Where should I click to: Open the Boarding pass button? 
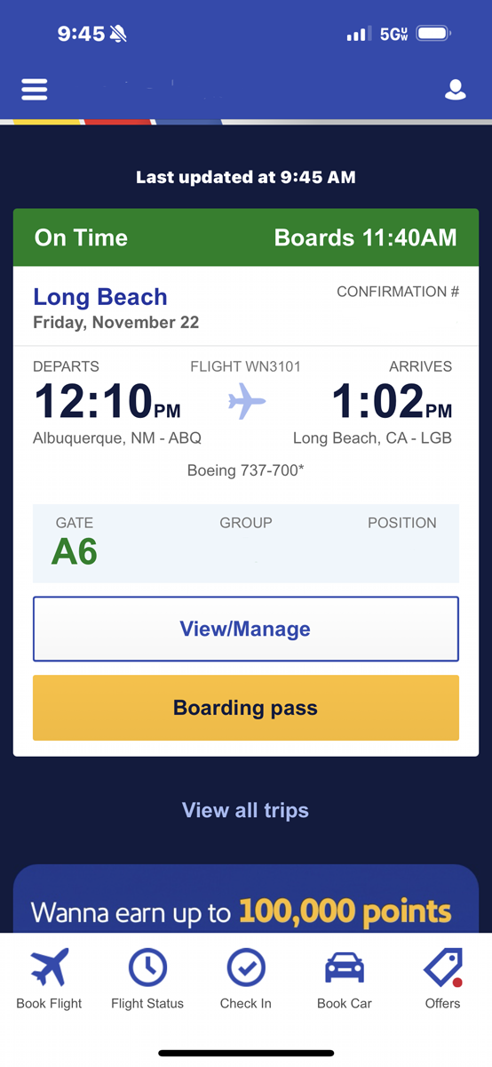click(246, 708)
